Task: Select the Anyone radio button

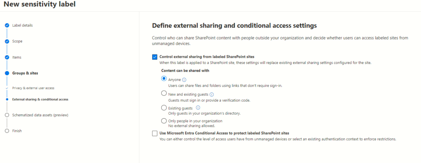Action: click(x=164, y=79)
